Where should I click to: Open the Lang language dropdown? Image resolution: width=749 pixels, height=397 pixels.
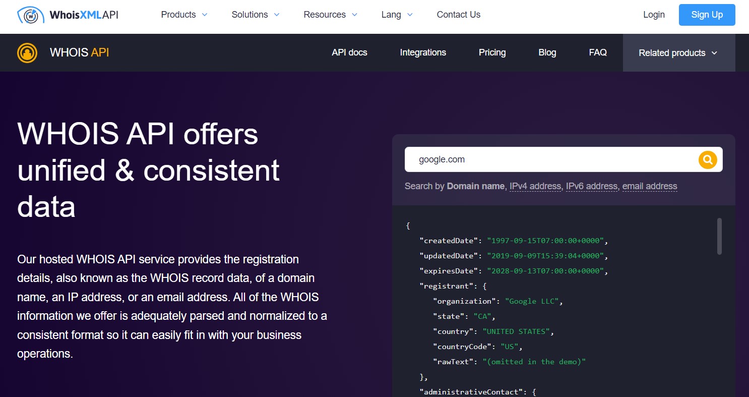[x=397, y=15]
